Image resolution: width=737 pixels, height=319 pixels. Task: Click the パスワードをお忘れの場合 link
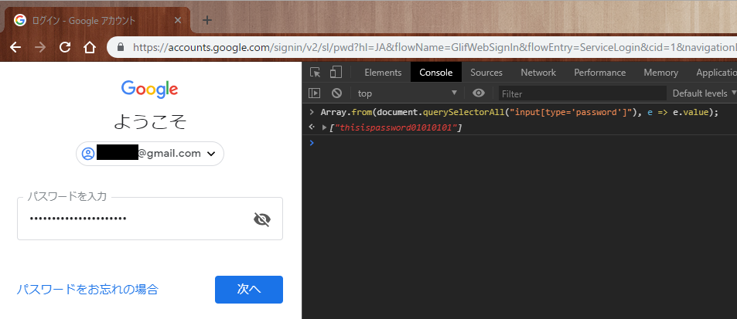click(x=87, y=290)
